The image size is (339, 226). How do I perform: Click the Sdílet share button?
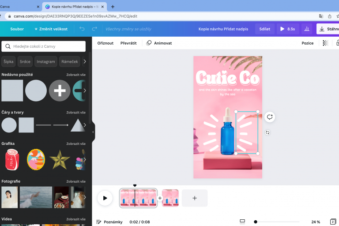point(264,29)
